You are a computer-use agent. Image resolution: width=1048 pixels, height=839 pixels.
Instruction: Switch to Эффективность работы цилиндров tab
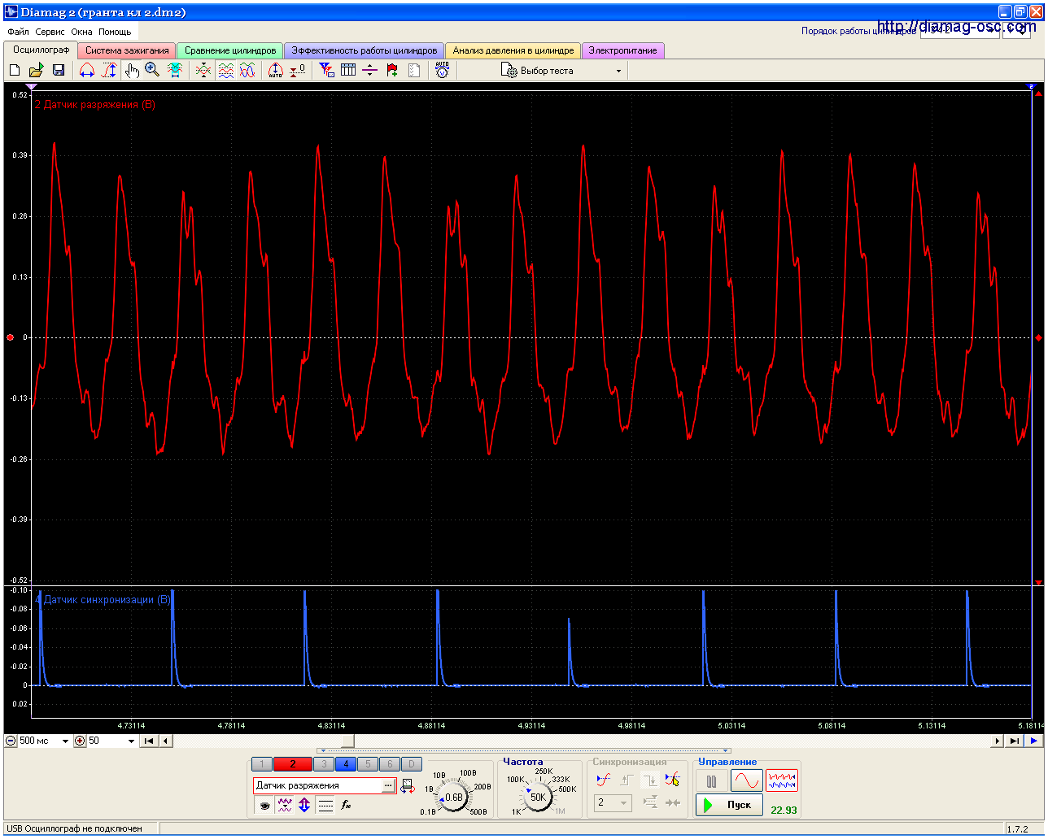[x=365, y=50]
